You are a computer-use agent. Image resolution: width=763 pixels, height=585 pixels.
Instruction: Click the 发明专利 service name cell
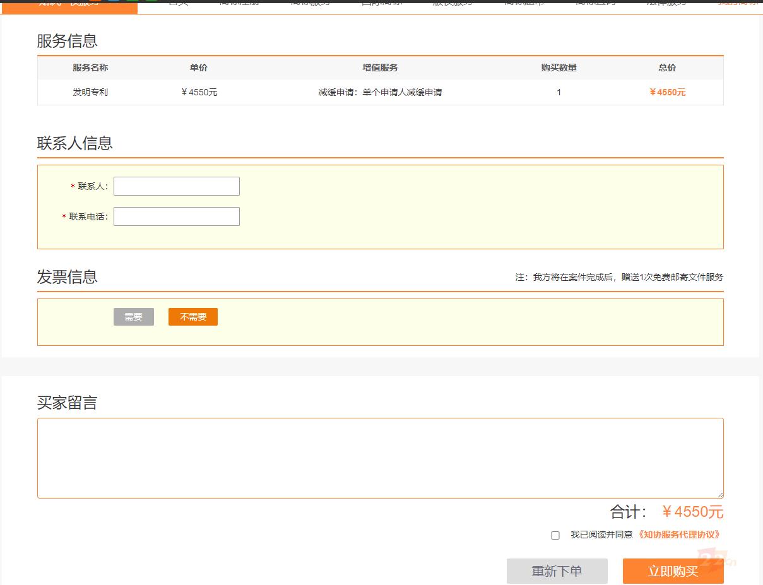coord(90,92)
